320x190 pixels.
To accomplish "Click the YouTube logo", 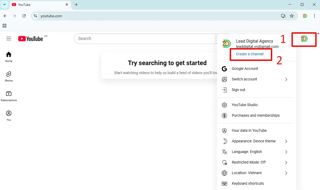I will [30, 39].
